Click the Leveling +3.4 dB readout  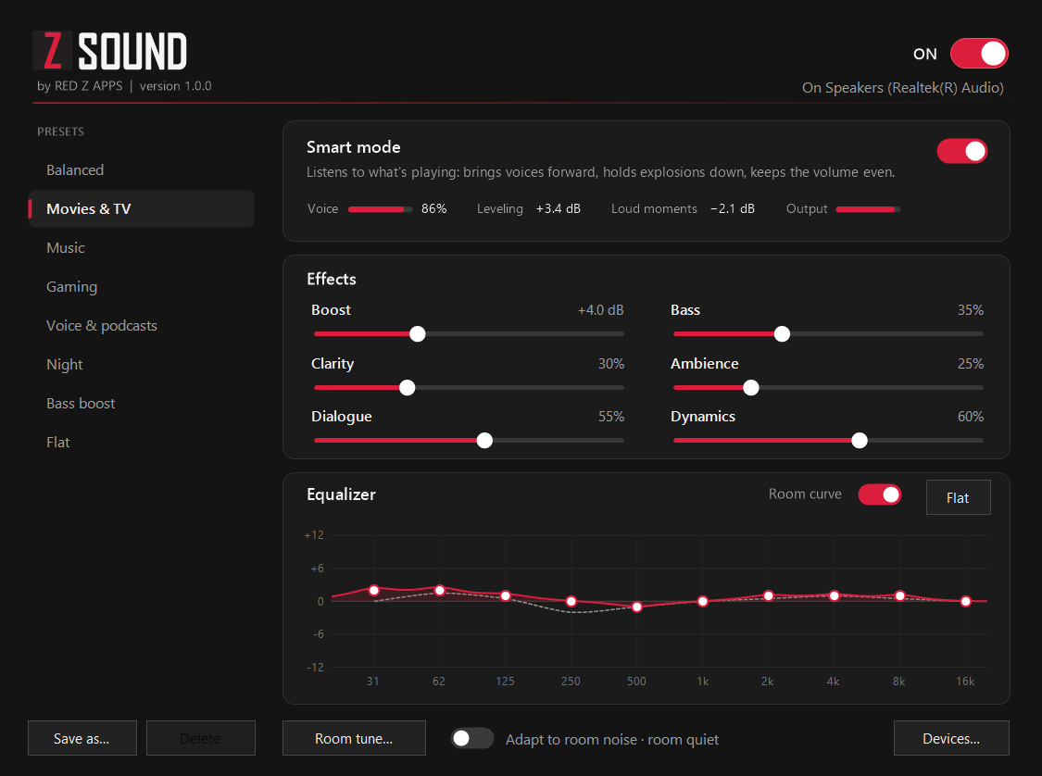coord(529,208)
